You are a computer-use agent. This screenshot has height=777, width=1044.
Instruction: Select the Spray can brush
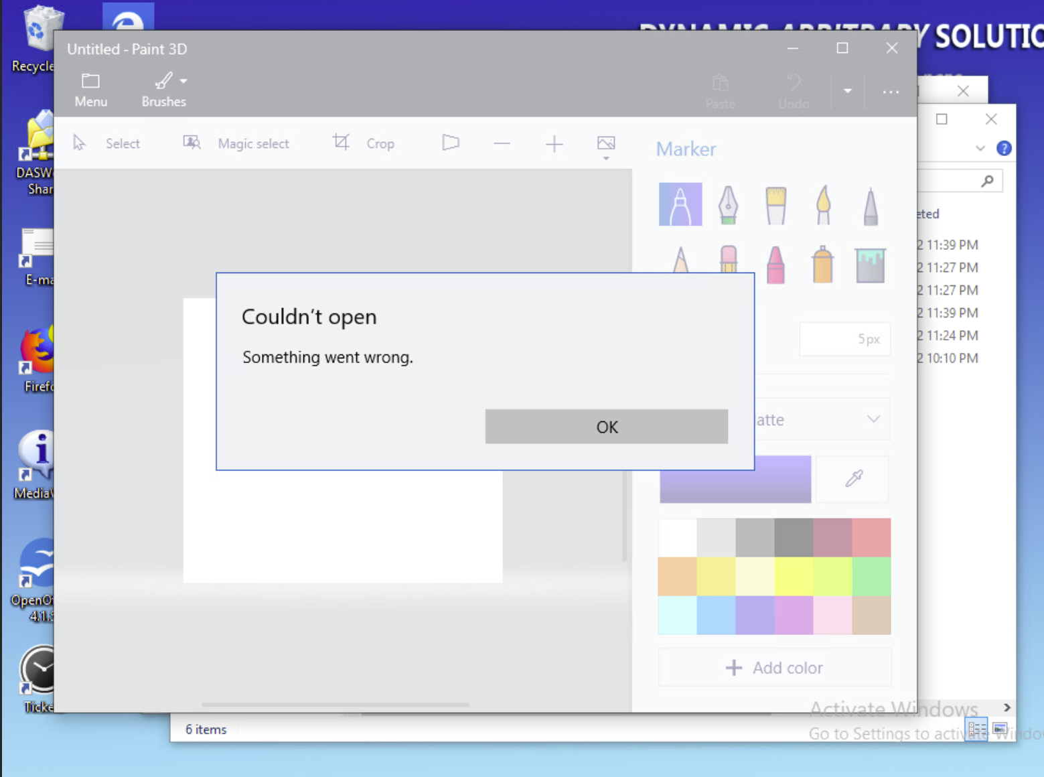[823, 264]
